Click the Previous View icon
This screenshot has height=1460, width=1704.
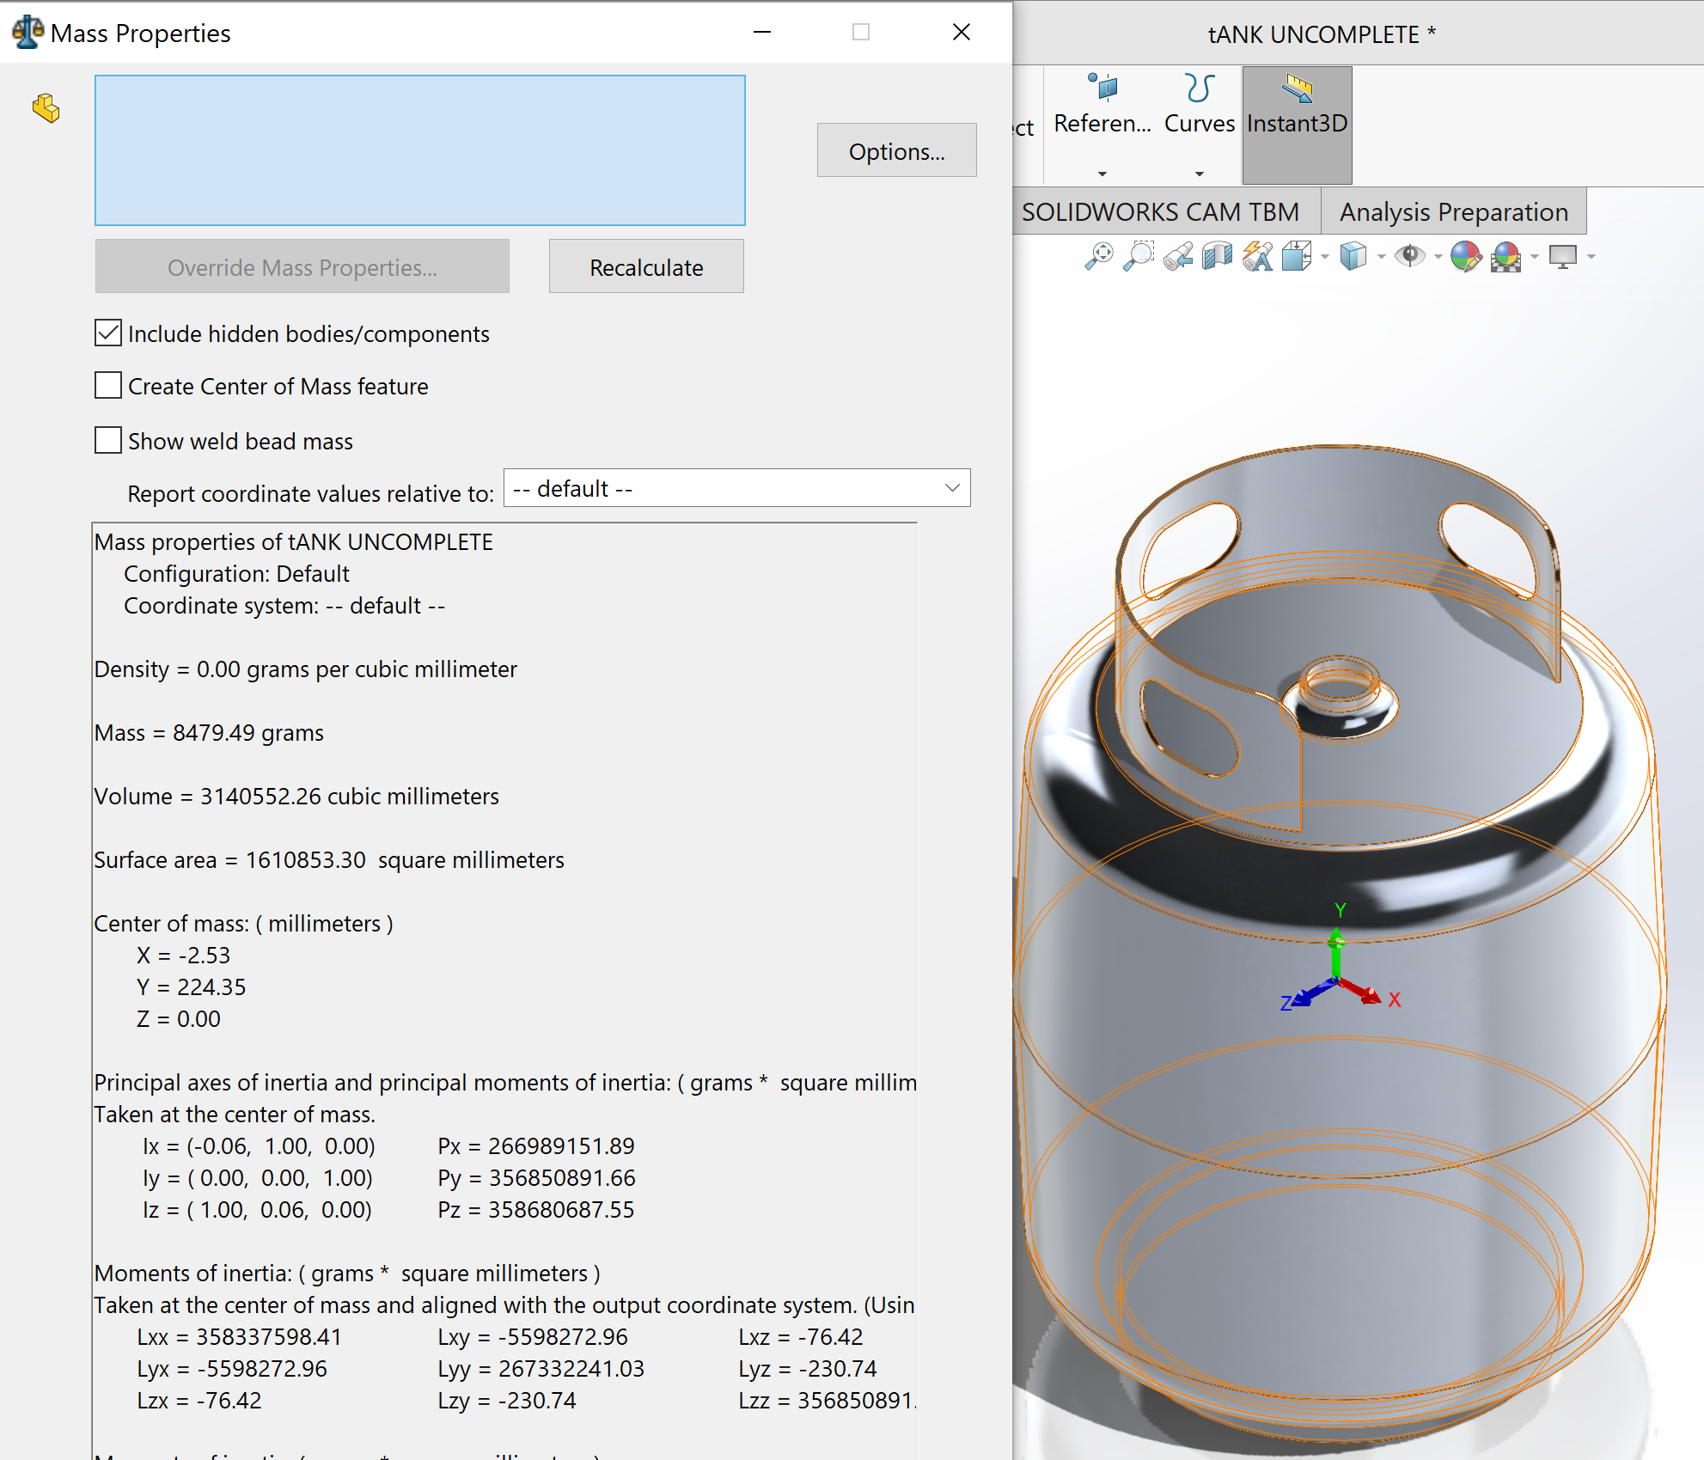point(1178,256)
